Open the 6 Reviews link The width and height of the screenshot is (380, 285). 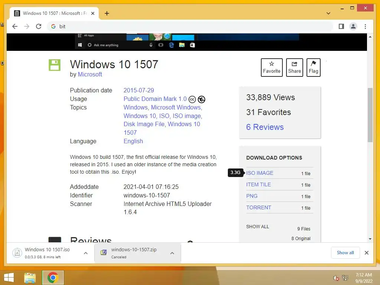click(265, 127)
